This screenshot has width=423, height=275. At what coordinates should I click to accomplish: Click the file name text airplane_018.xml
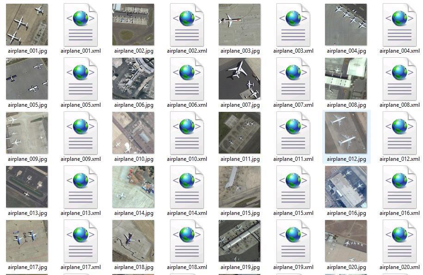pyautogui.click(x=187, y=267)
